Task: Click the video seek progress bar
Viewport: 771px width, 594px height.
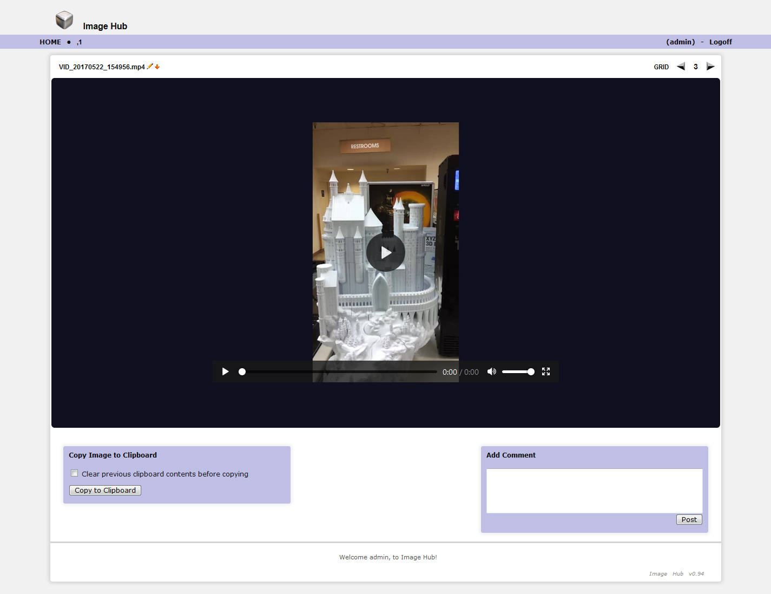Action: (339, 372)
